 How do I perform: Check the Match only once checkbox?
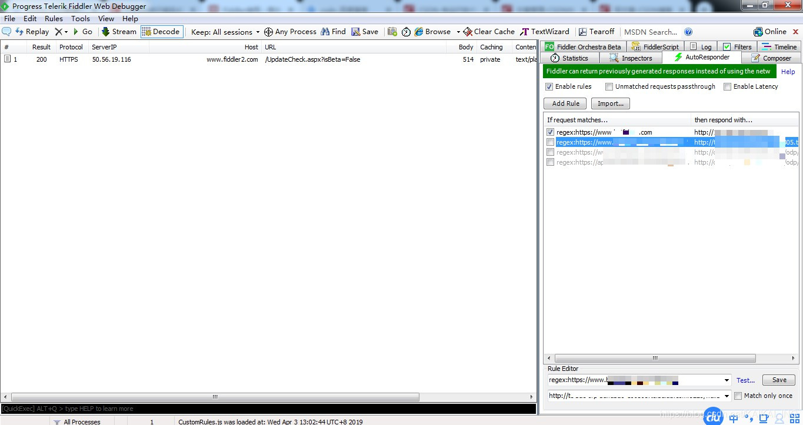[x=738, y=396]
